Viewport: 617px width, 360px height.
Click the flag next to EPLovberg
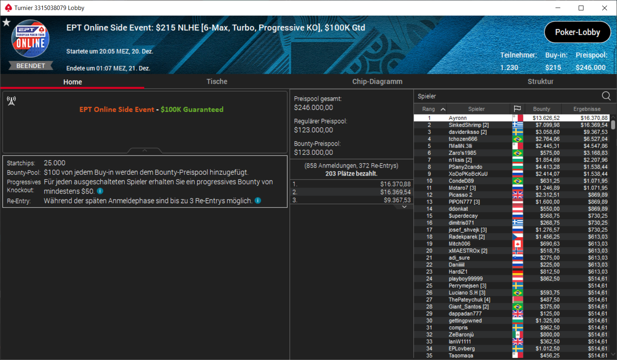(x=518, y=348)
